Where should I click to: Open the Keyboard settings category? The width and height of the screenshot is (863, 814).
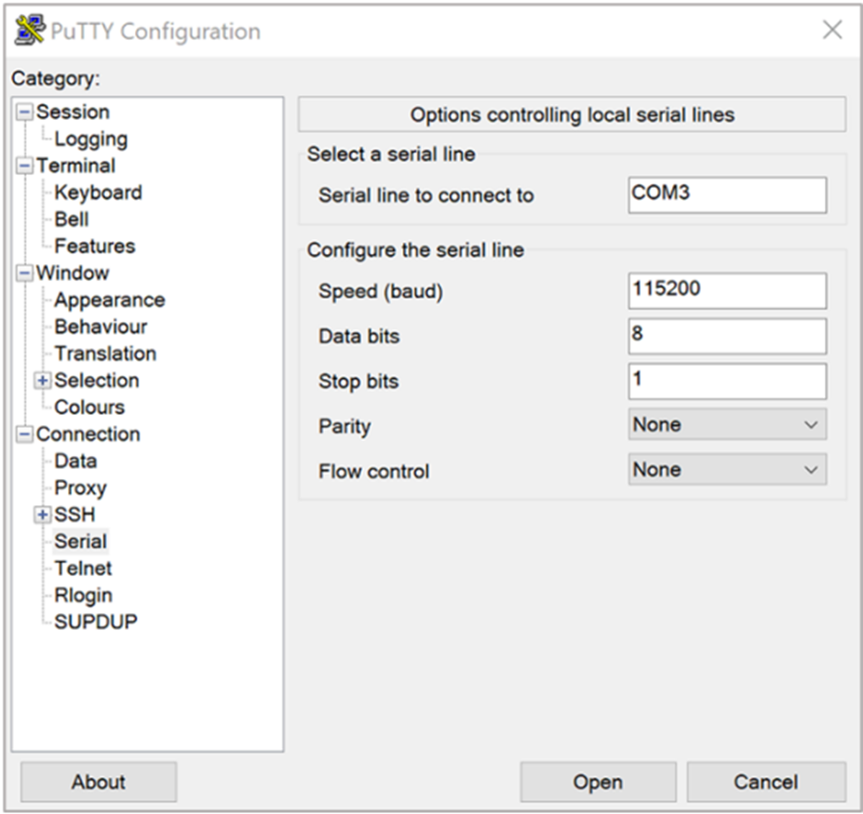click(x=98, y=193)
